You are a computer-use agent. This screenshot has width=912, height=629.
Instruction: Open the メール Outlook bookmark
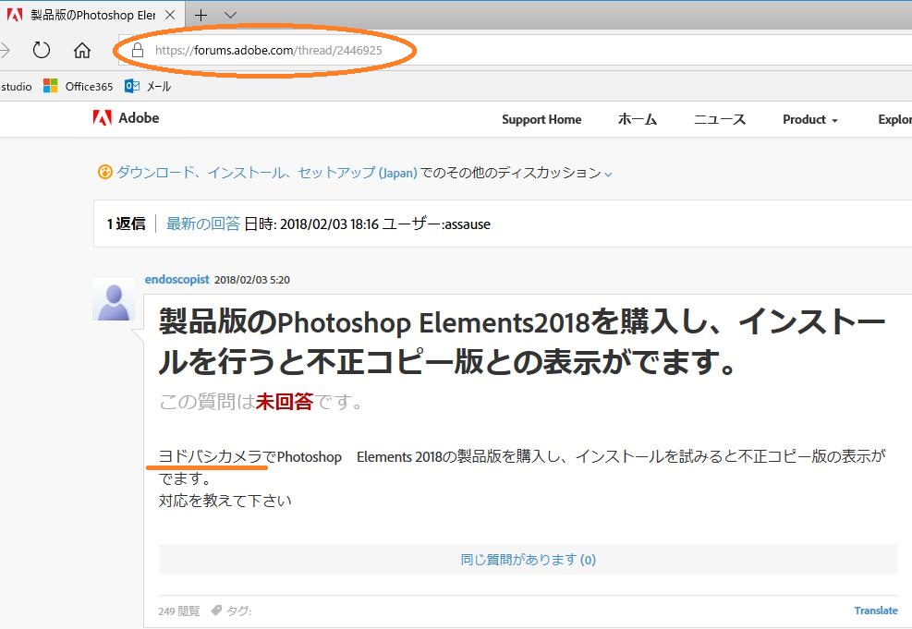tap(148, 86)
